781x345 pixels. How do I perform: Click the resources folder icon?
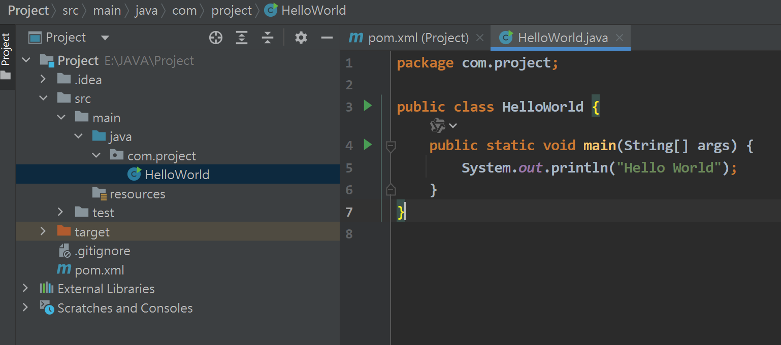[x=100, y=193]
